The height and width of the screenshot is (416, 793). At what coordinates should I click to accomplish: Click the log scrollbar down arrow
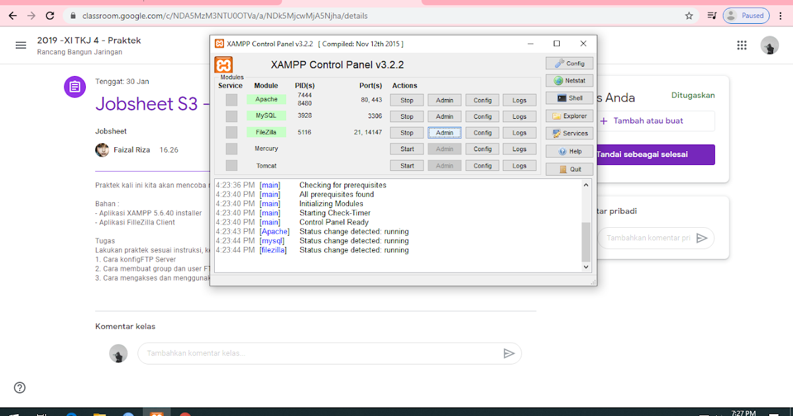tap(585, 267)
